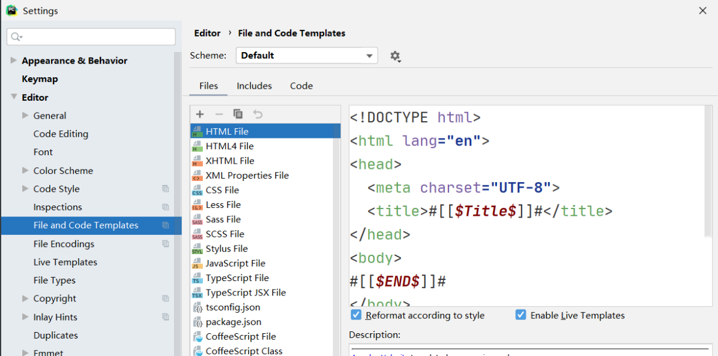Image resolution: width=718 pixels, height=356 pixels.
Task: Click the $END$ variable in template
Action: tap(397, 282)
